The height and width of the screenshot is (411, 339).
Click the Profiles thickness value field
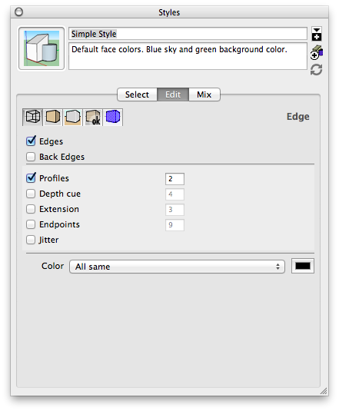point(174,179)
